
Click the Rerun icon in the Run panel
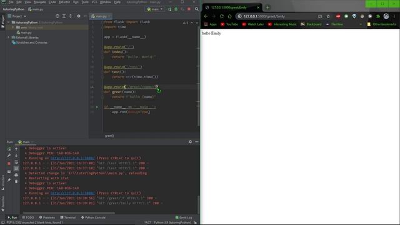[9, 149]
